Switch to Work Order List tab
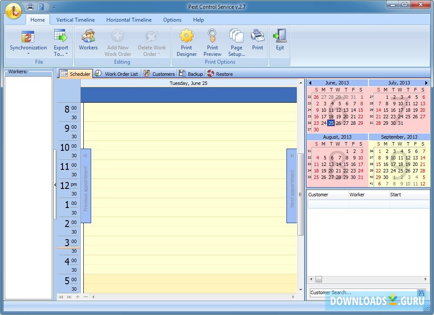The height and width of the screenshot is (315, 434). (x=116, y=74)
